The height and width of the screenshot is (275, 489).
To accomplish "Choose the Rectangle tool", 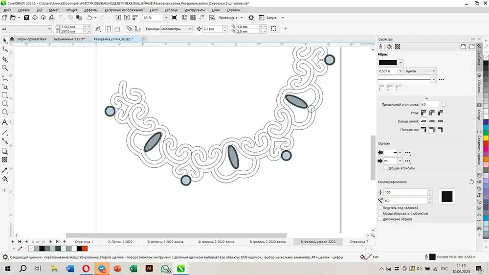I will (x=5, y=94).
